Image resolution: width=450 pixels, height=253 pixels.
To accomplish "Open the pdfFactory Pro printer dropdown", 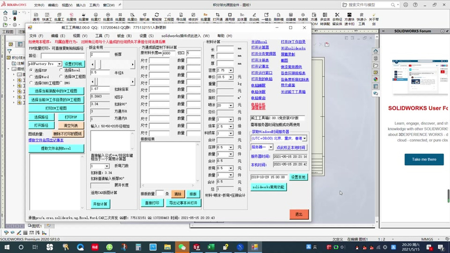I will pyautogui.click(x=59, y=64).
